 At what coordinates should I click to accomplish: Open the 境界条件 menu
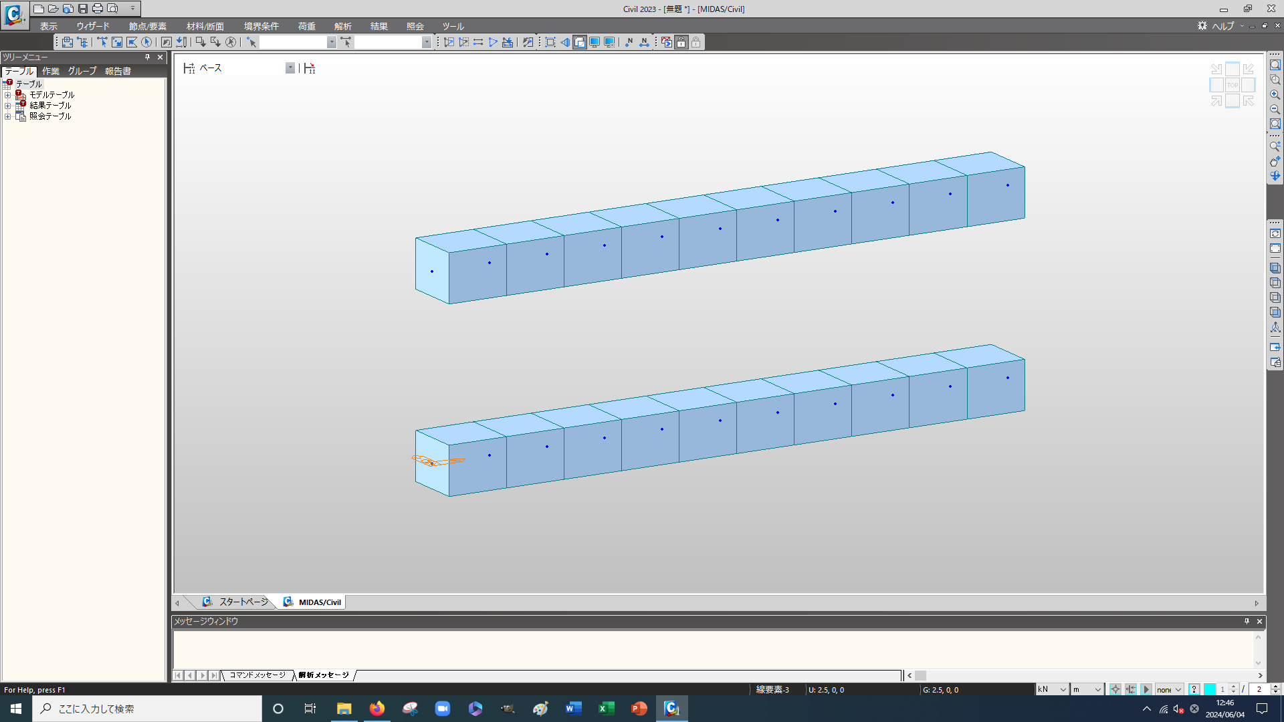pyautogui.click(x=261, y=26)
